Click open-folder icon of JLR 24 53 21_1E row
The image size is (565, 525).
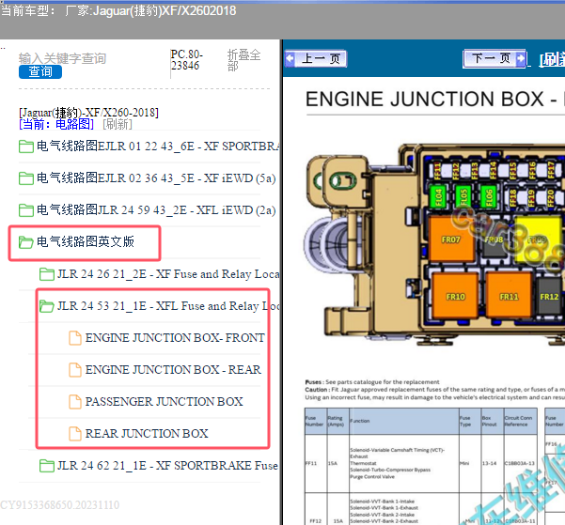point(47,306)
